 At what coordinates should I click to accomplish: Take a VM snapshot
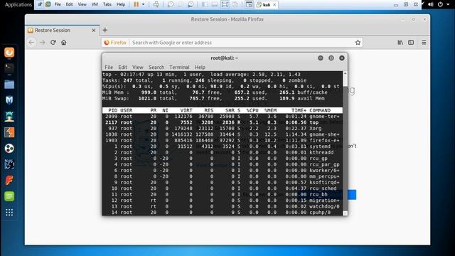[171, 4]
